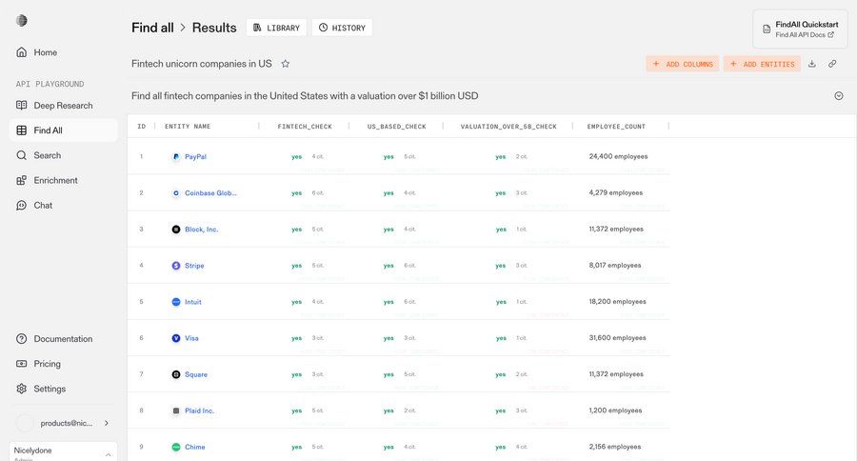857x461 pixels.
Task: Click the app logo icon at top left
Action: (22, 21)
